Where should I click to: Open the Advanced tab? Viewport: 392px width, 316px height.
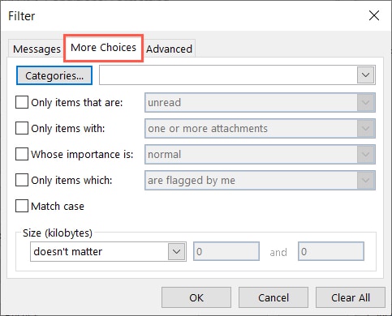169,49
